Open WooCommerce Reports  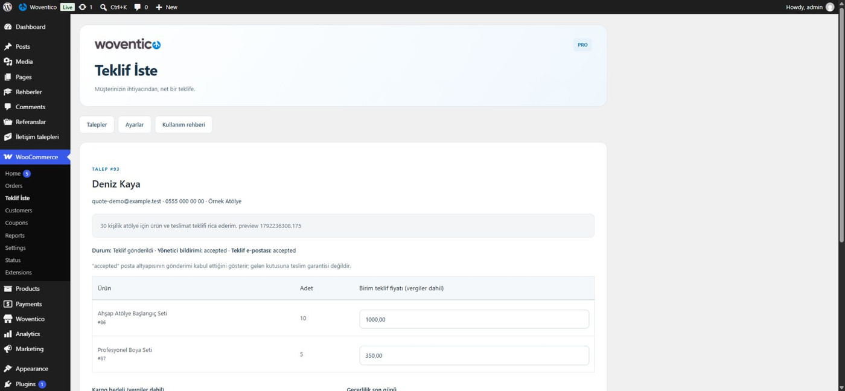click(x=15, y=235)
